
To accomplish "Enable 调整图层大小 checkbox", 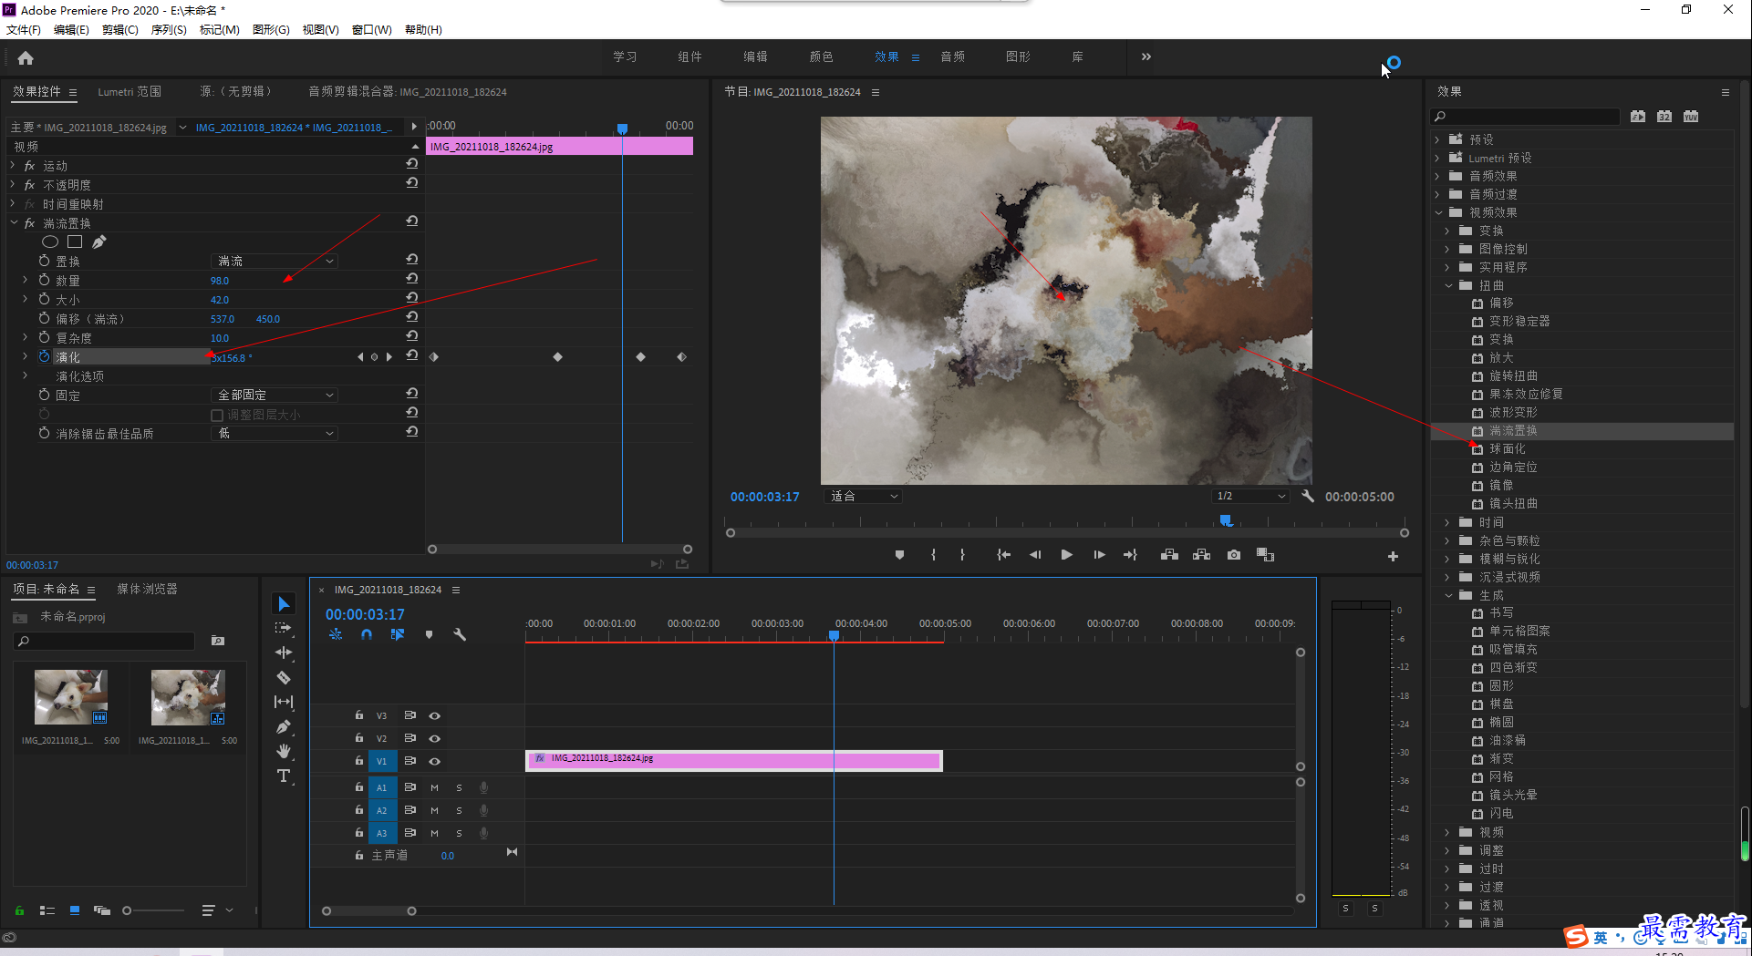I will pos(217,416).
